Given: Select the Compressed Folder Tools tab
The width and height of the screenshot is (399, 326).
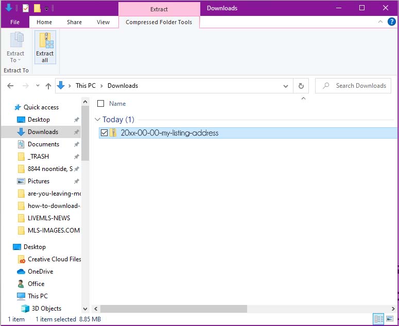Looking at the screenshot, I should pyautogui.click(x=159, y=22).
